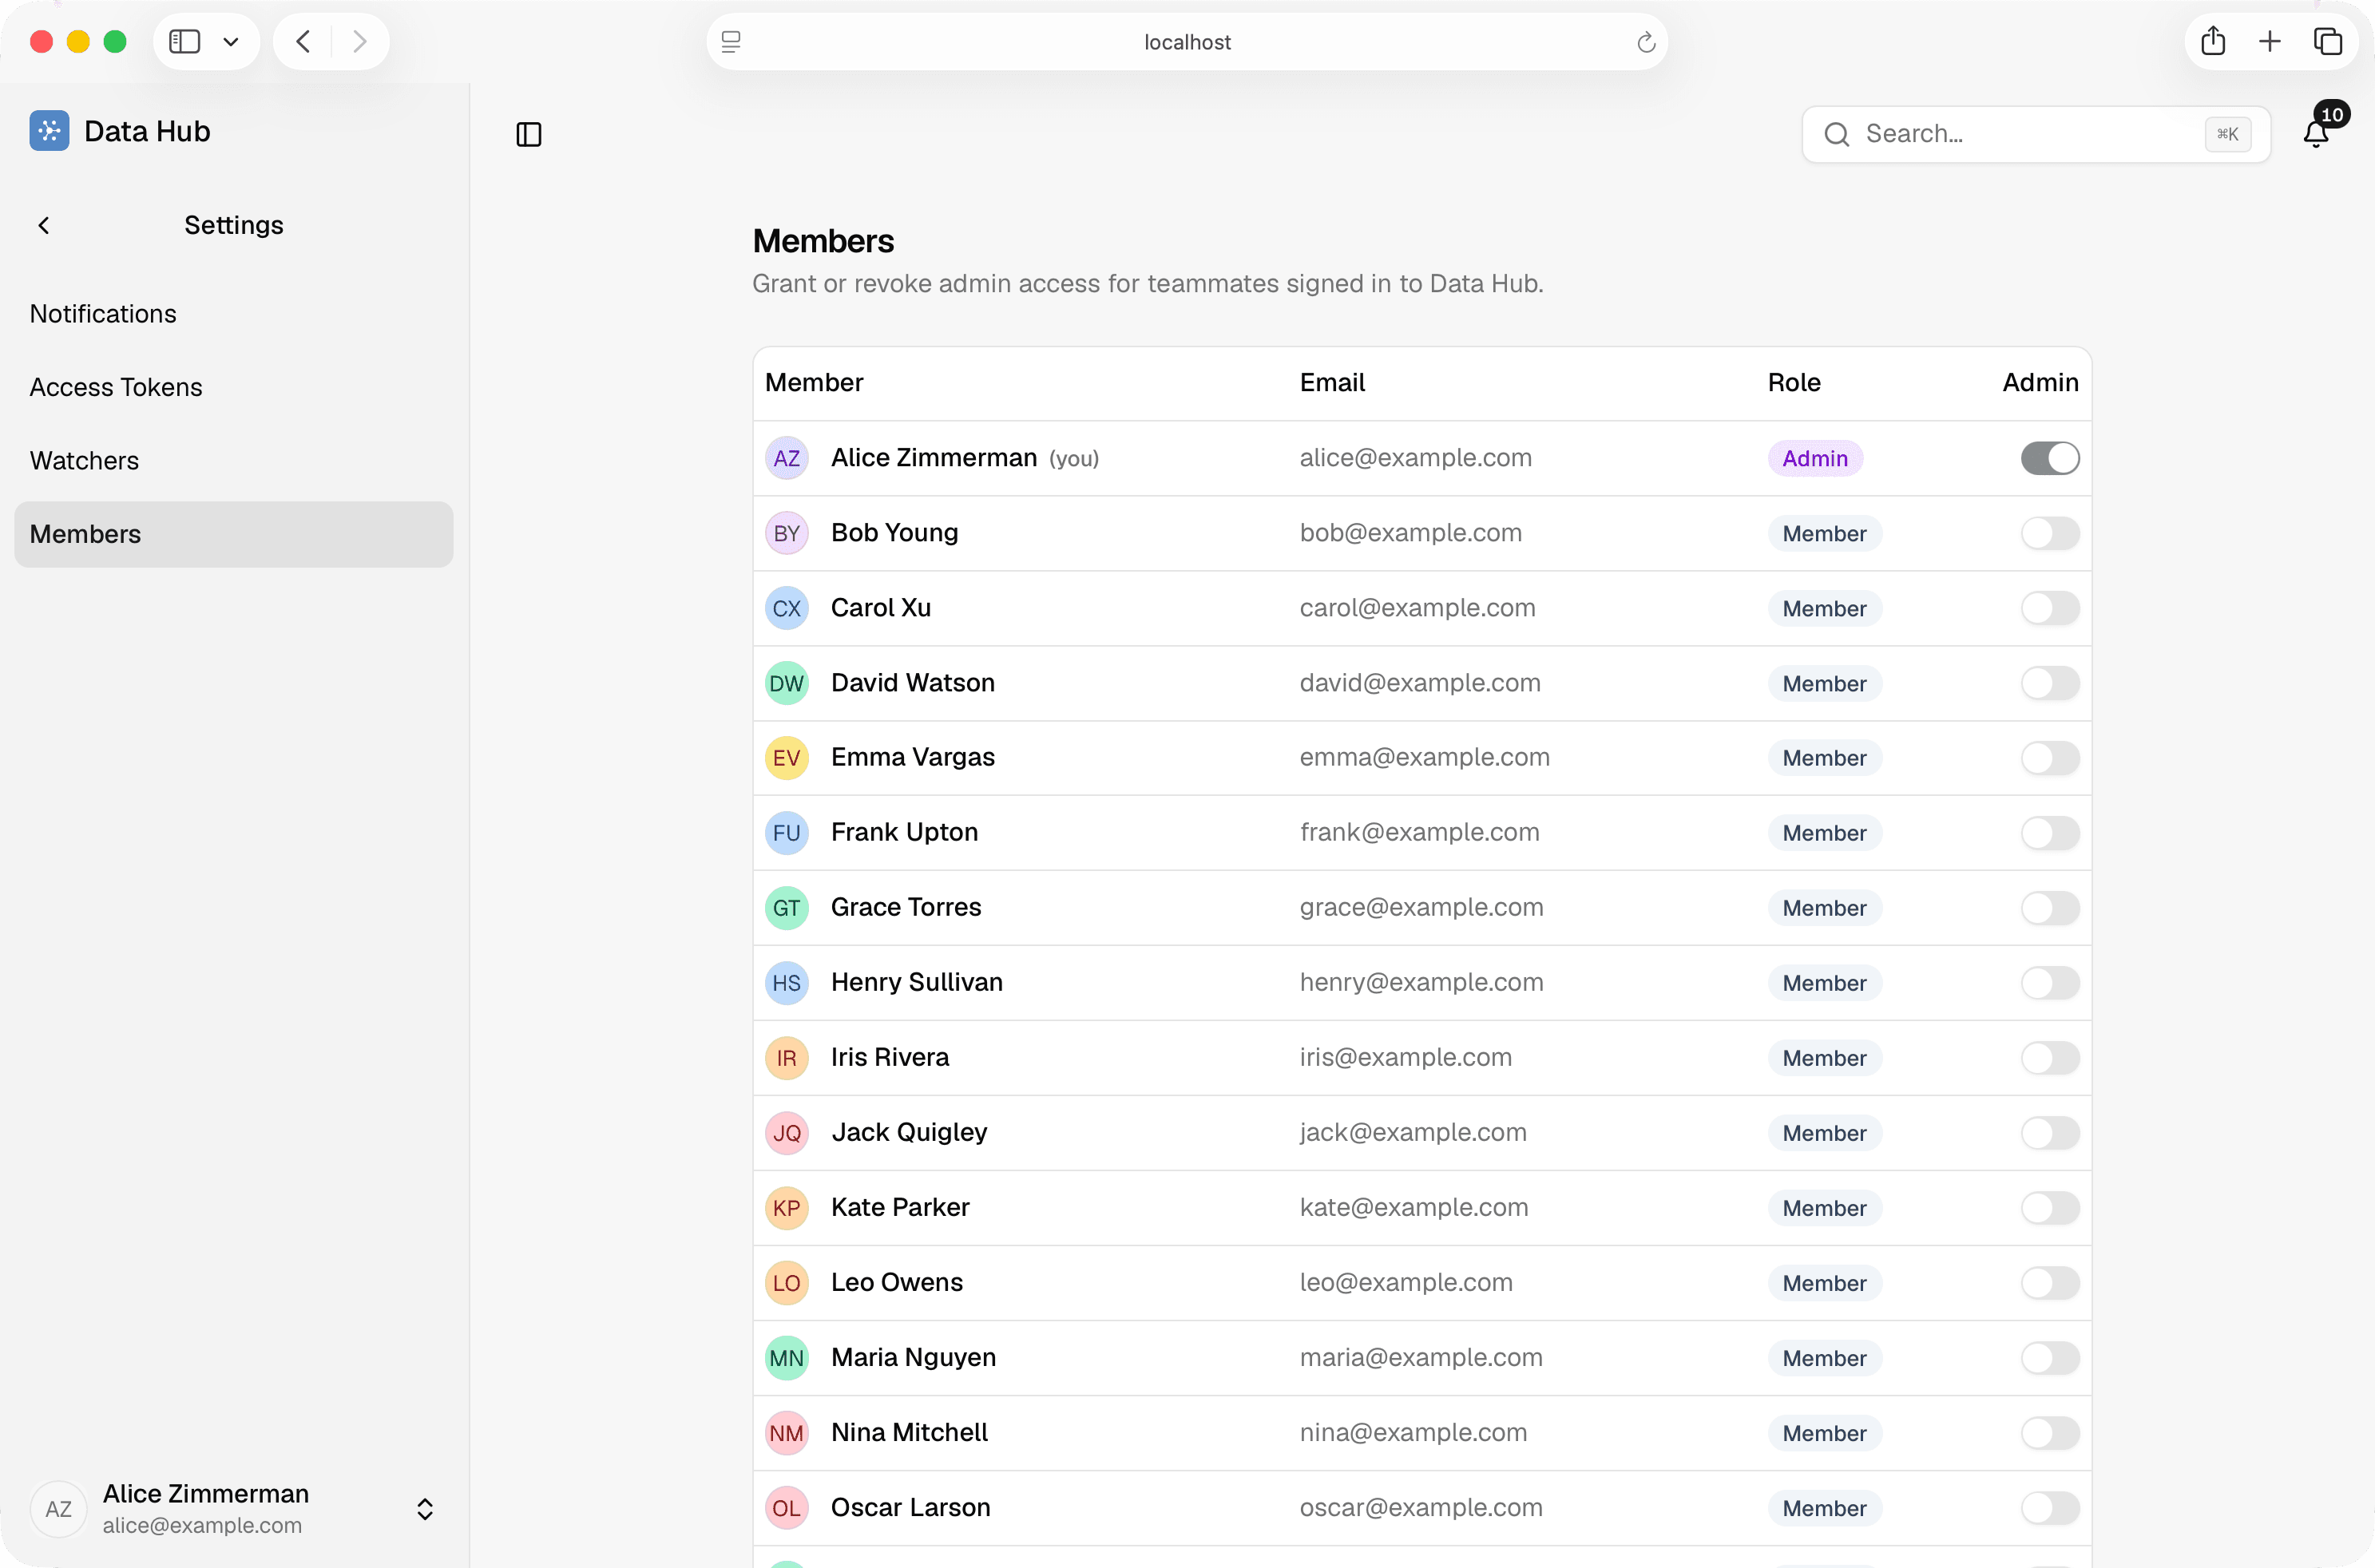Click Emma Vargas's EV avatar

click(787, 758)
